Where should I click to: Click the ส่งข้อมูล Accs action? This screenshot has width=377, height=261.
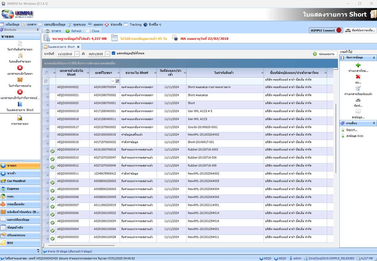coord(355,136)
